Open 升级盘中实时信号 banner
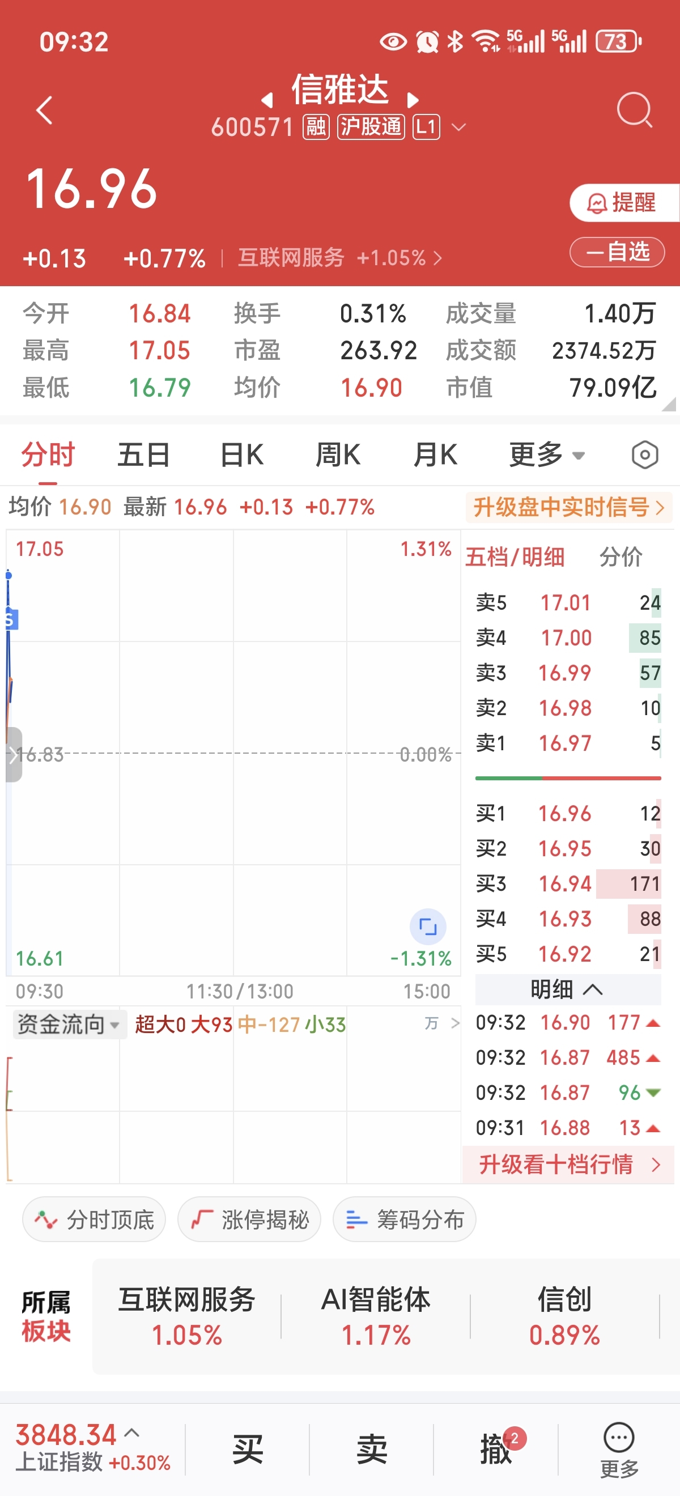Image resolution: width=680 pixels, height=1496 pixels. pos(568,507)
